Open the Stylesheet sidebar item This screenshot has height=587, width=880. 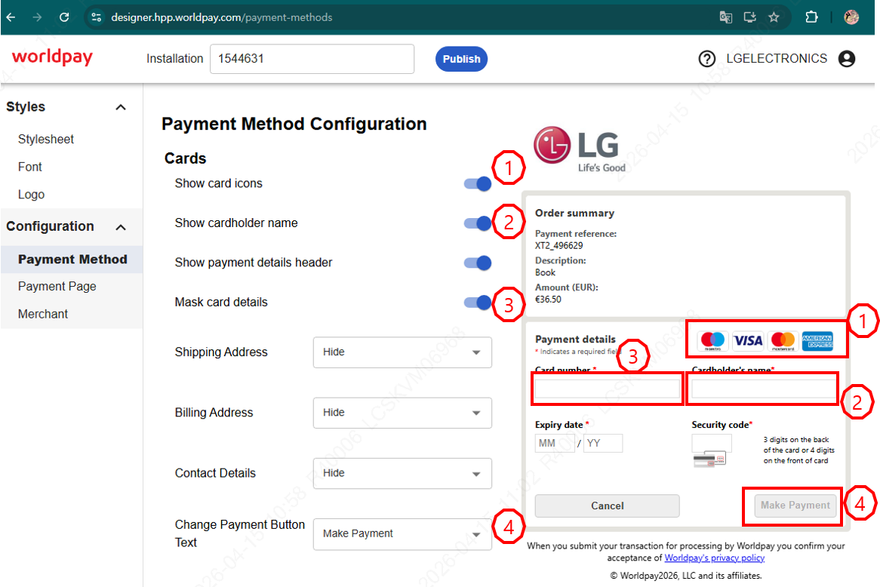coord(46,140)
